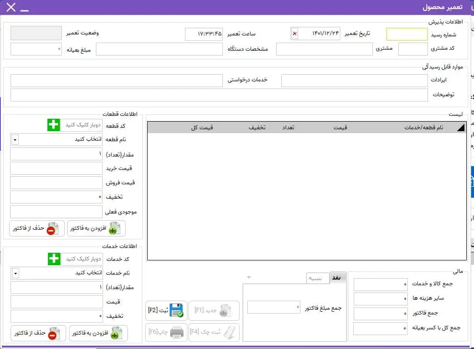474x349 pixels.
Task: Click حذف از فاکتور in parts section
Action: tap(37, 228)
